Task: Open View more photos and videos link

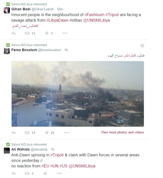Action: pos(122,132)
